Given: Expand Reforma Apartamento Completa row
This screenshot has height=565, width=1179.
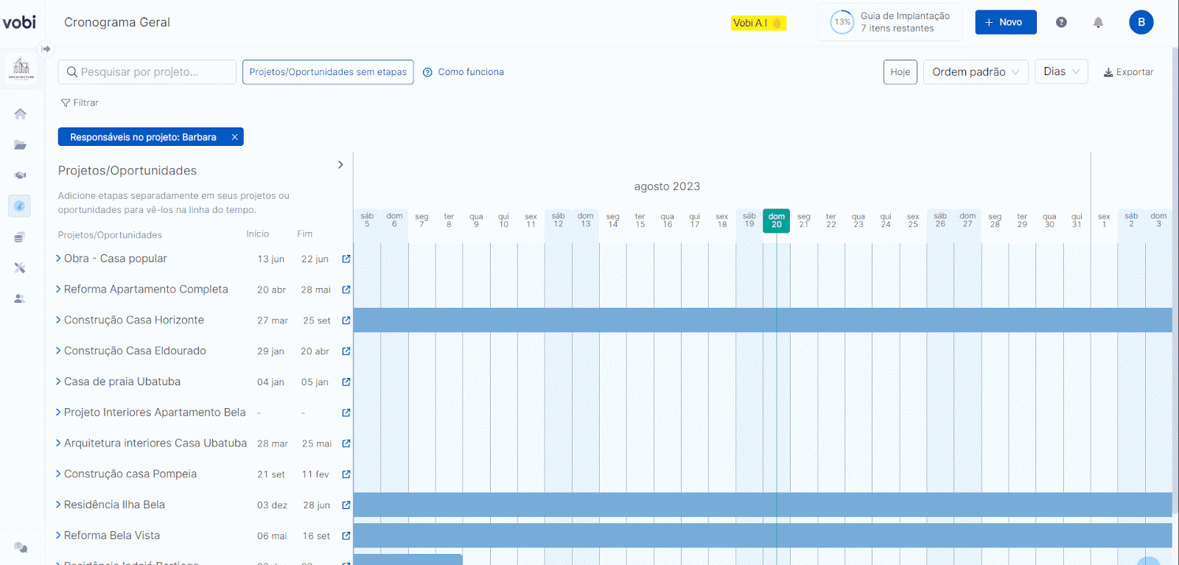Looking at the screenshot, I should (58, 289).
